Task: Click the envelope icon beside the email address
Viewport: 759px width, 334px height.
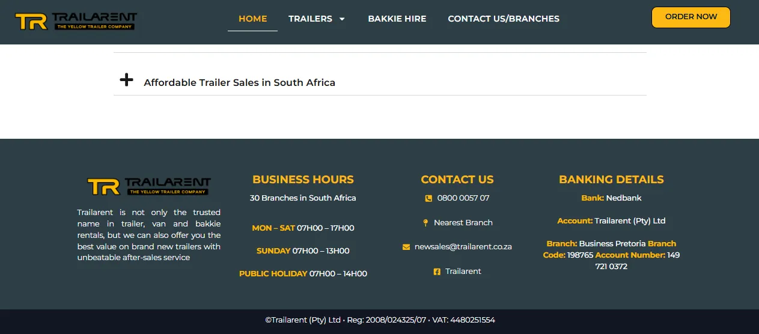Action: pyautogui.click(x=406, y=247)
